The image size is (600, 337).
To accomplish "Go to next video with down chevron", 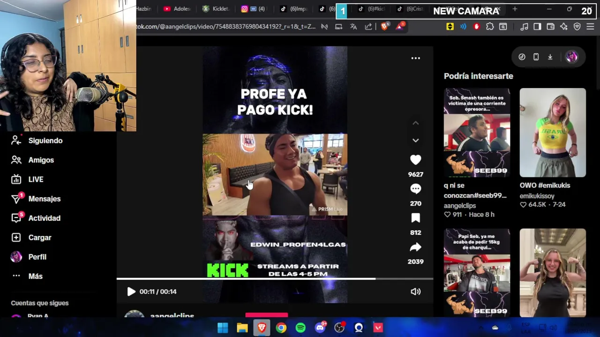I will [x=415, y=140].
